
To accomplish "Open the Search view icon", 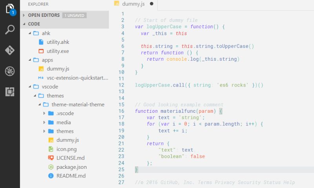I will pyautogui.click(x=10, y=30).
